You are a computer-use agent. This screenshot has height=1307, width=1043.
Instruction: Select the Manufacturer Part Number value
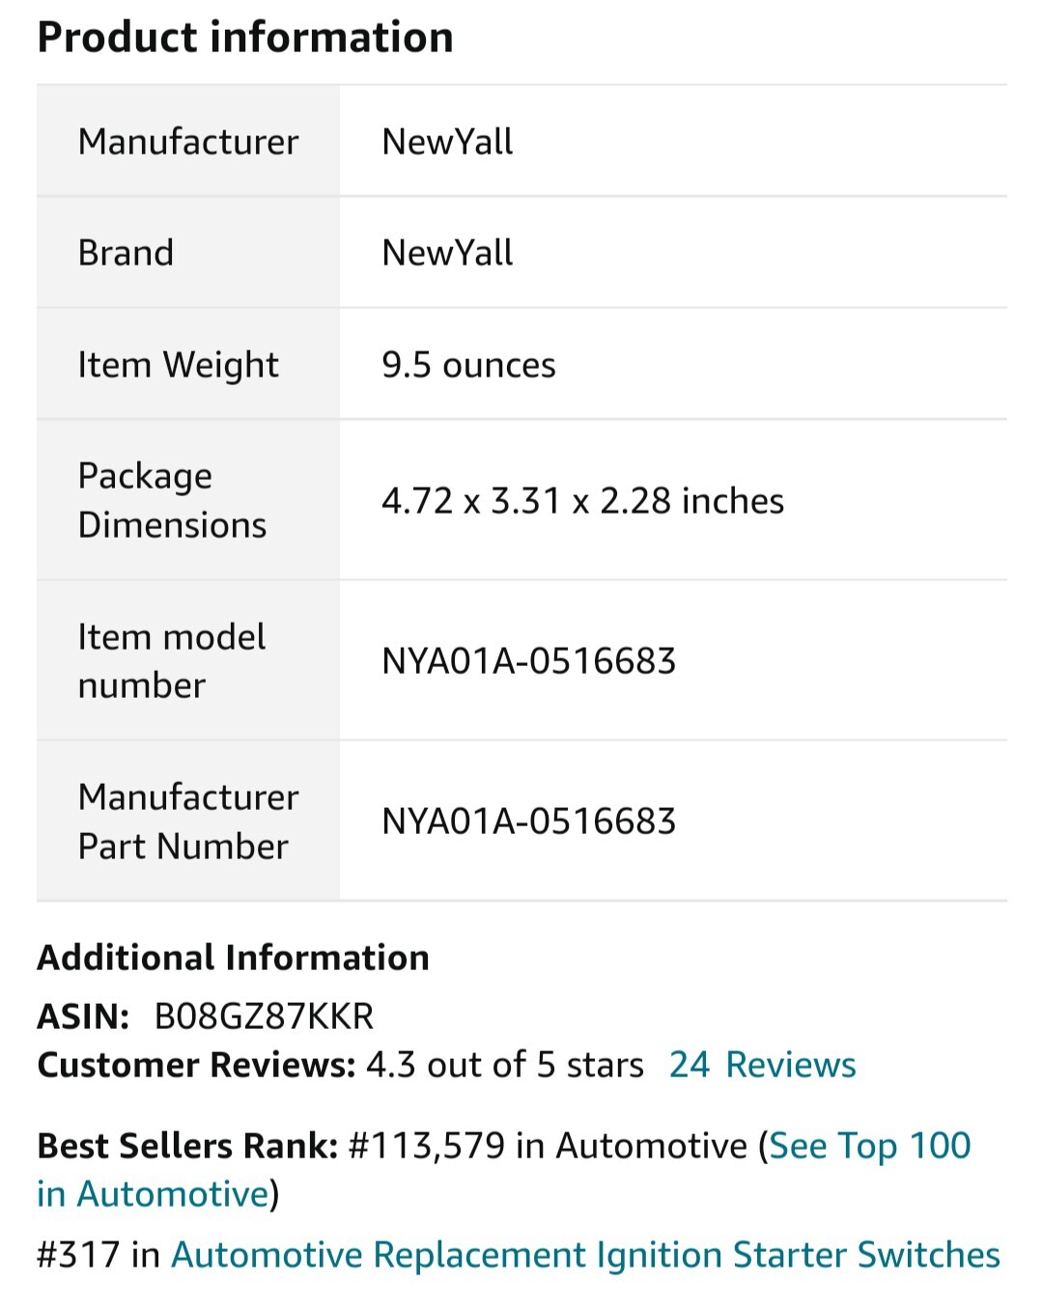click(528, 821)
